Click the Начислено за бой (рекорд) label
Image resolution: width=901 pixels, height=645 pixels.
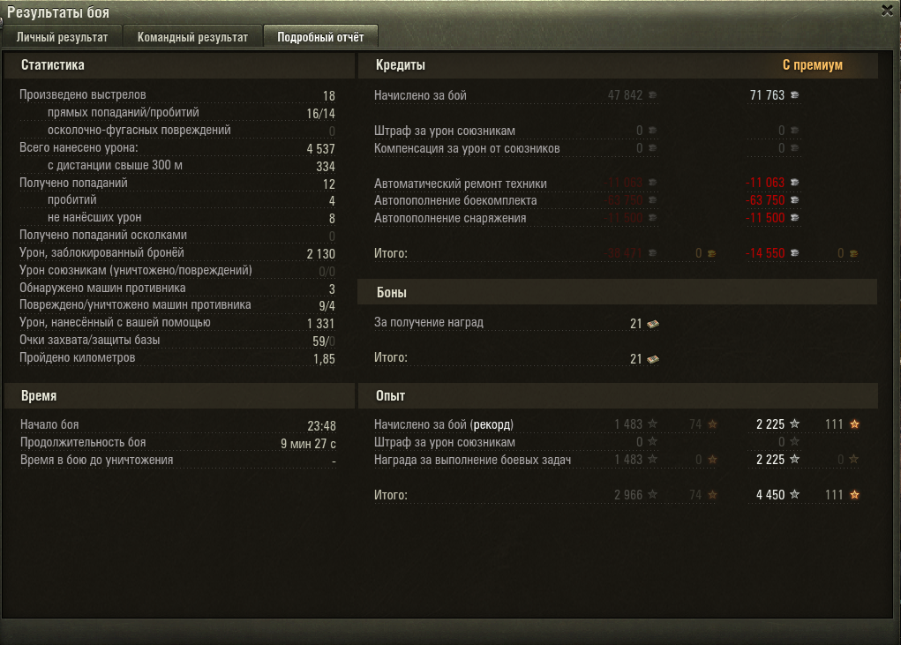[x=444, y=424]
